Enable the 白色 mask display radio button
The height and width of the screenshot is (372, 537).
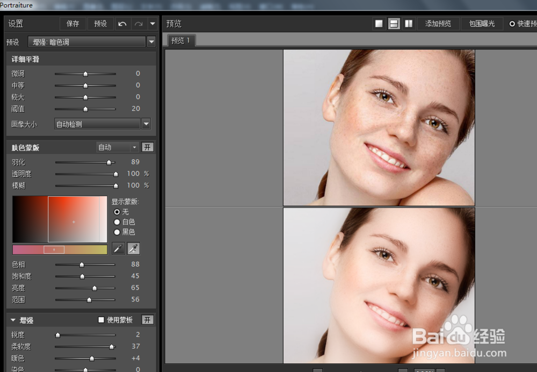[x=117, y=222]
